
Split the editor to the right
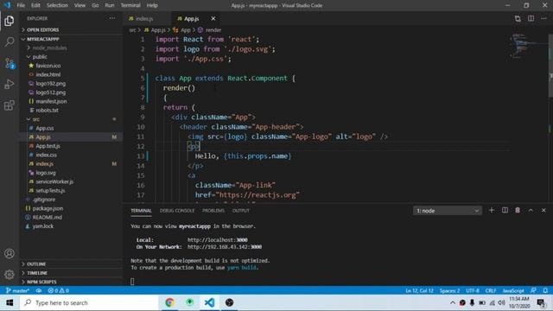[531, 19]
